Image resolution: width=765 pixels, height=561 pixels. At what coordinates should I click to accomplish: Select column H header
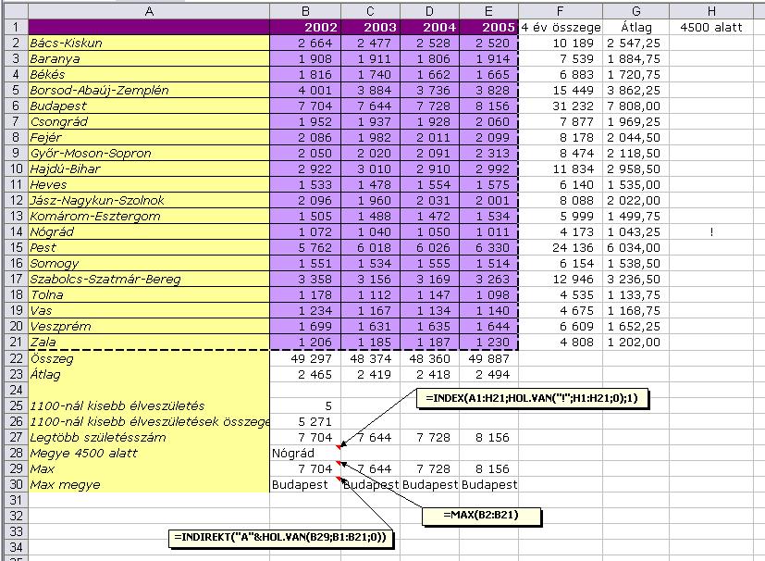pyautogui.click(x=711, y=11)
